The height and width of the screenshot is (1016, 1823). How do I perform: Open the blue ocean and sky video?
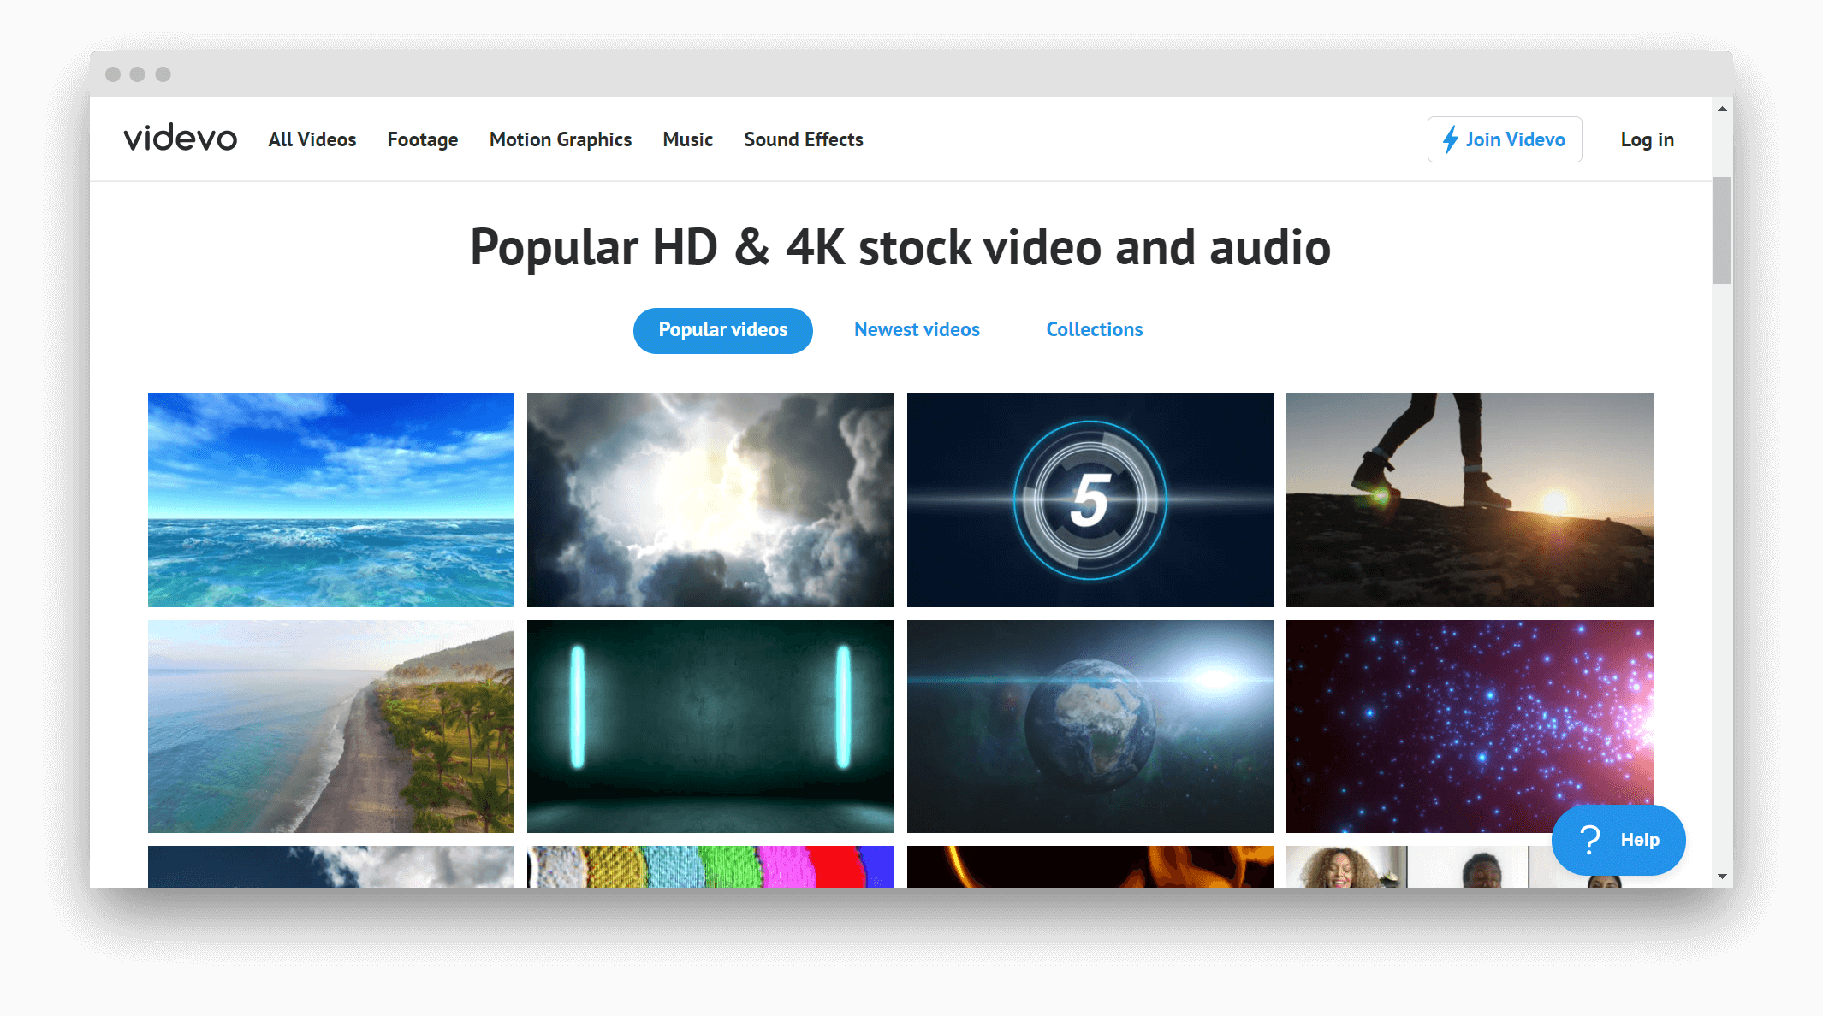point(331,500)
